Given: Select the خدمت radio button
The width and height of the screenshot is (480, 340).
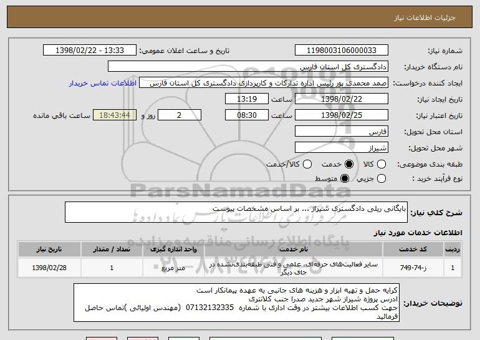Looking at the screenshot, I should (349, 164).
